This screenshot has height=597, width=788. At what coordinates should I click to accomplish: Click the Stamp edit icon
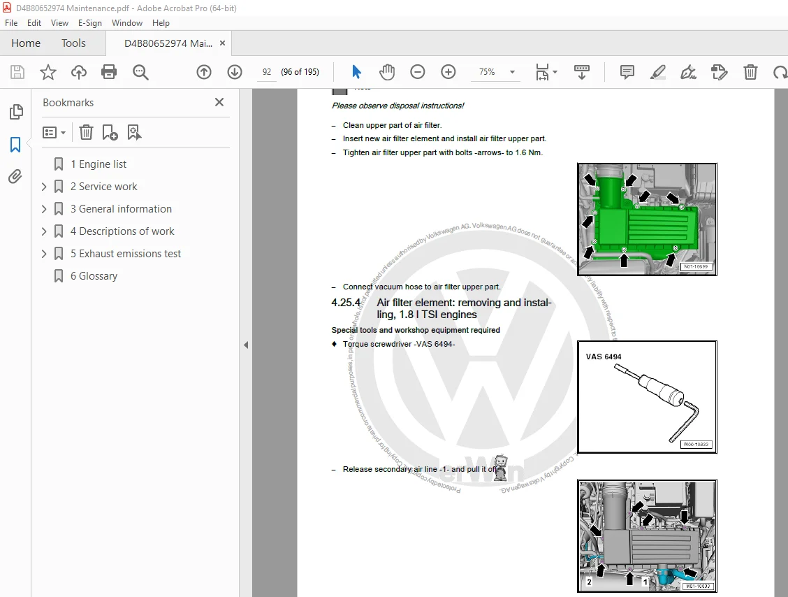click(719, 72)
